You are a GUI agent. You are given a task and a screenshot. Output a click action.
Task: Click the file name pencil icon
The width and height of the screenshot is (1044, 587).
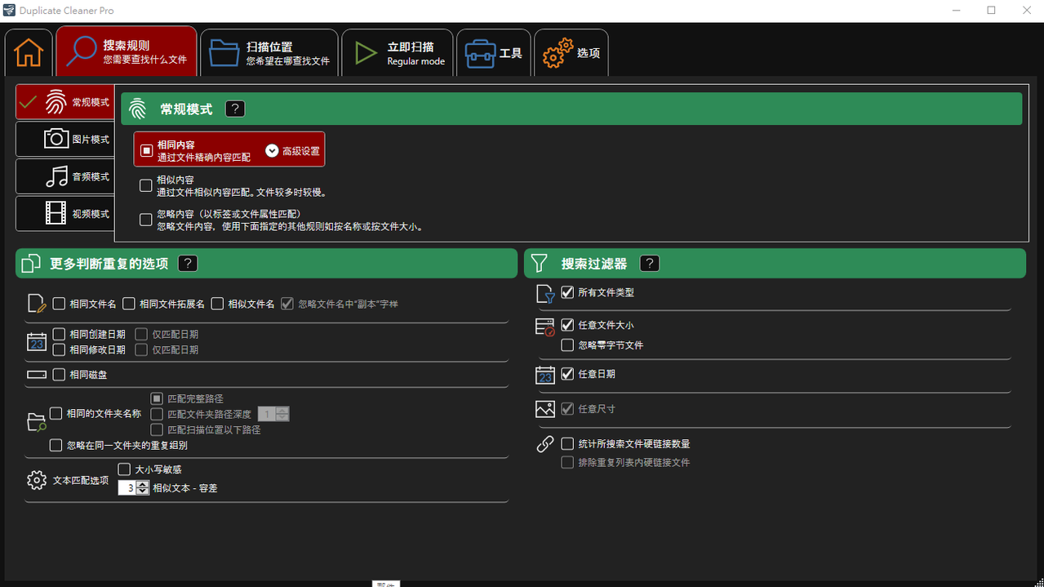click(38, 304)
